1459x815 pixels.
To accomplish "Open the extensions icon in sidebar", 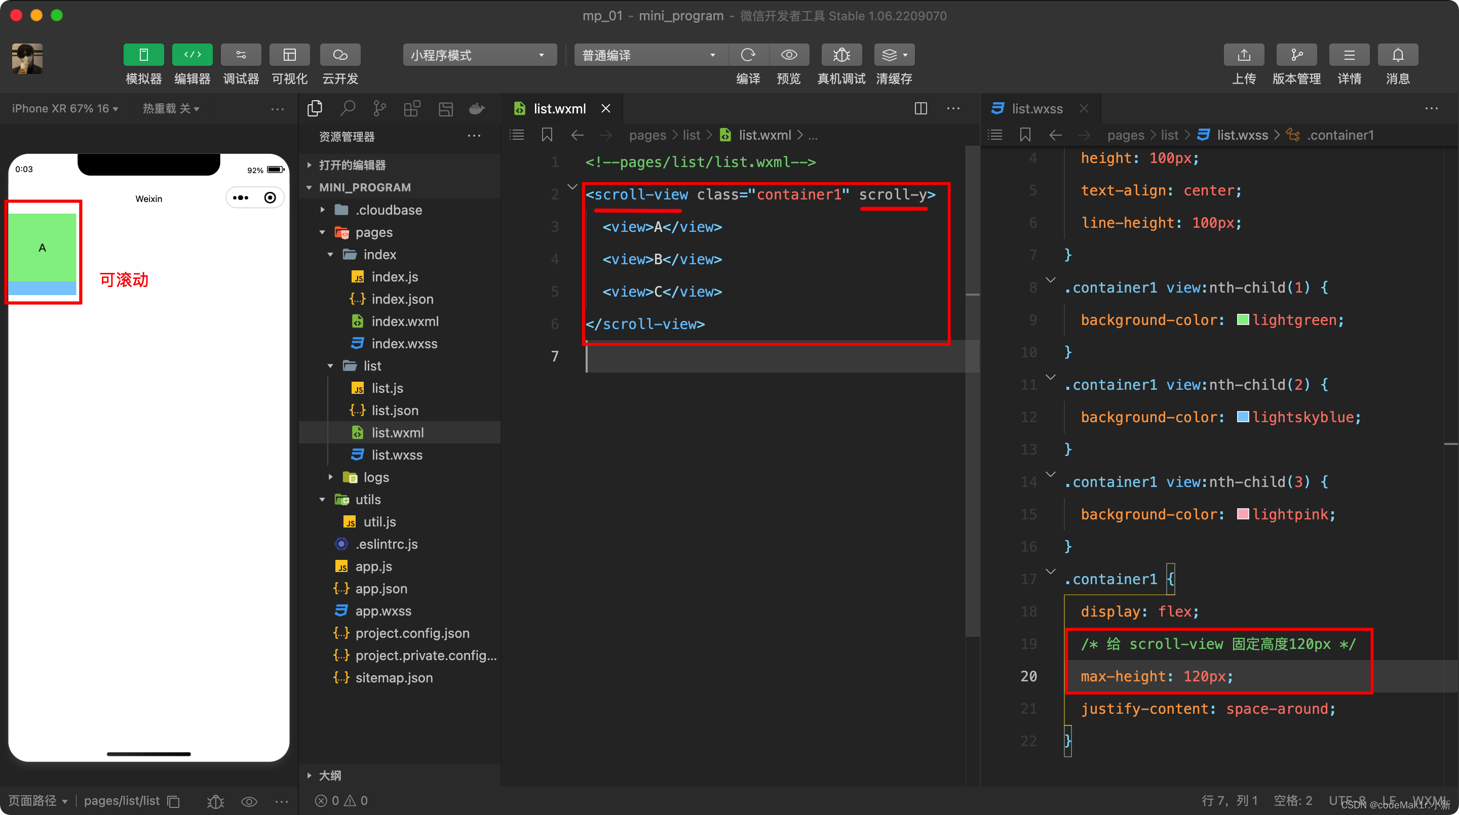I will point(412,108).
